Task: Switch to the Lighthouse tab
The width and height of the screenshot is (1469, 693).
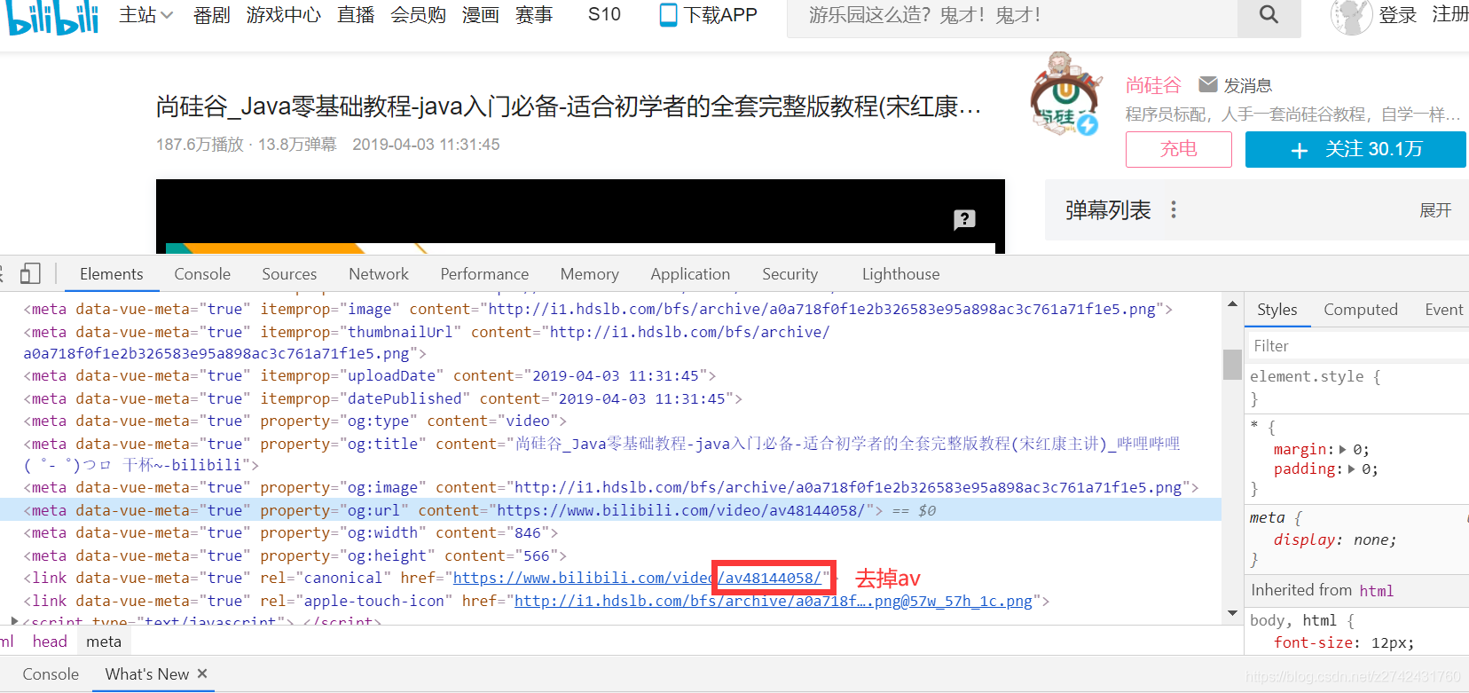Action: (x=900, y=274)
